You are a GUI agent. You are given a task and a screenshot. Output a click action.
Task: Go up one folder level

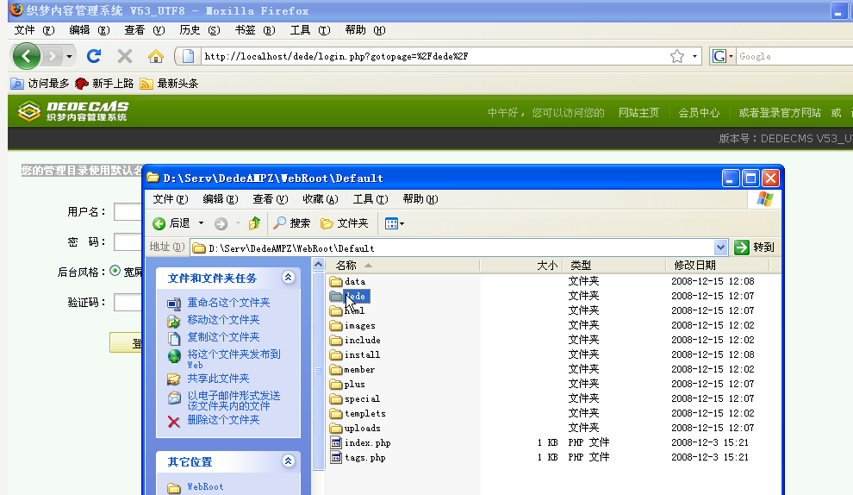pyautogui.click(x=254, y=223)
